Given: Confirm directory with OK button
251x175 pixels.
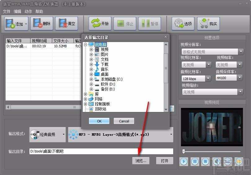Looking at the screenshot, I should pos(99,121).
